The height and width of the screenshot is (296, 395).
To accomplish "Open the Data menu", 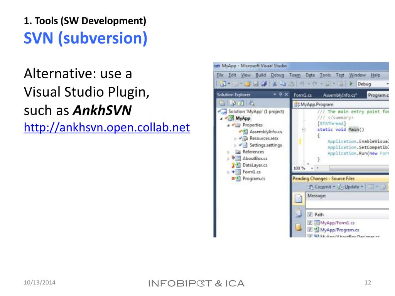I will click(310, 75).
